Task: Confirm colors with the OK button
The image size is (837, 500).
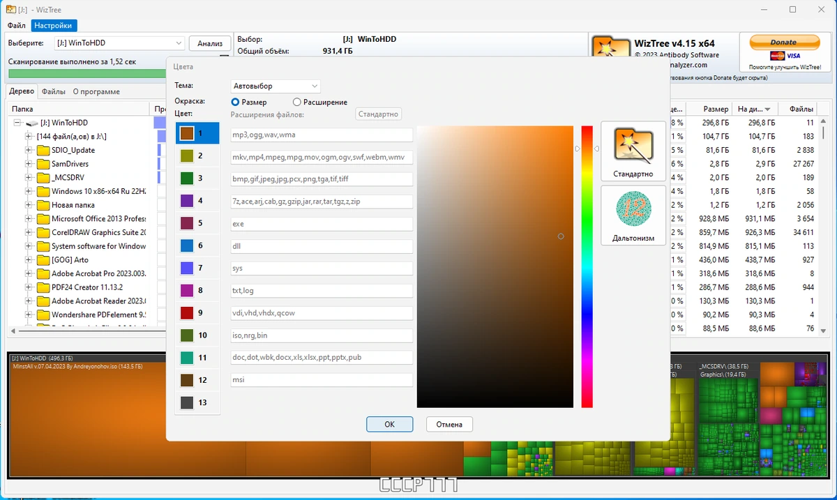Action: [389, 424]
